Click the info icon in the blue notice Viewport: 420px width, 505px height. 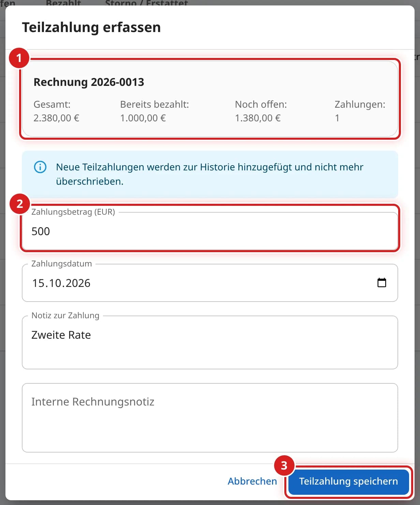coord(40,167)
